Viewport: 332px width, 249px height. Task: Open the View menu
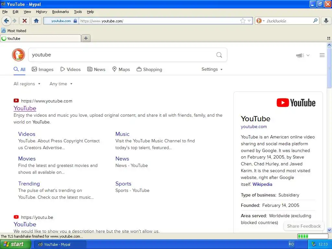coord(27,12)
